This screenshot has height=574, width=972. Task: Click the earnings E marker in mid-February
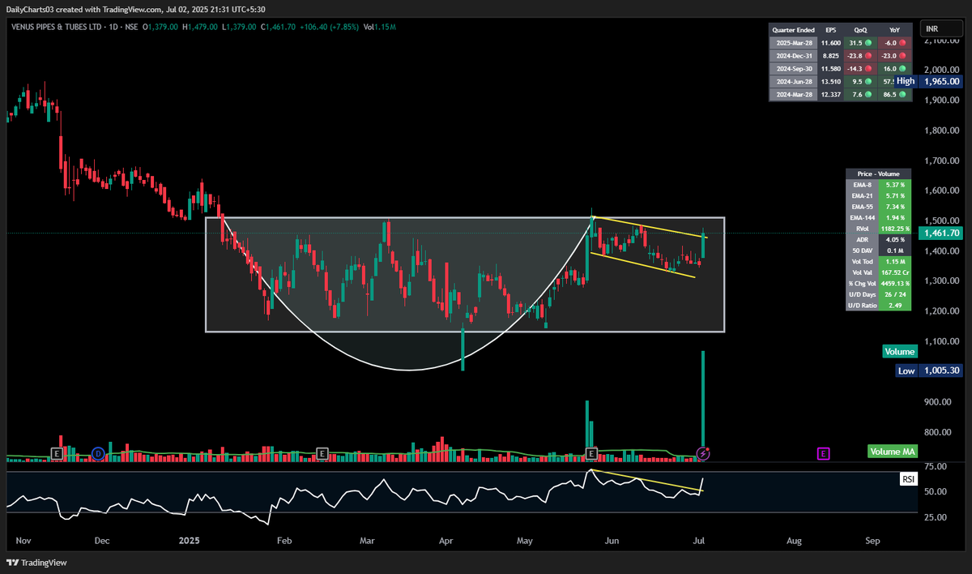click(322, 453)
